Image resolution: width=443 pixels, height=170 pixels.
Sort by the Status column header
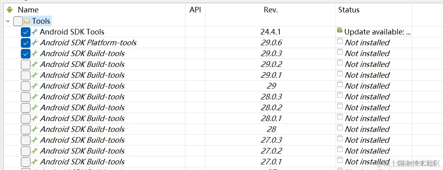pyautogui.click(x=349, y=10)
